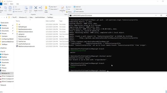Create a New folder from ribbon
167x93 pixels.
click(x=46, y=9)
